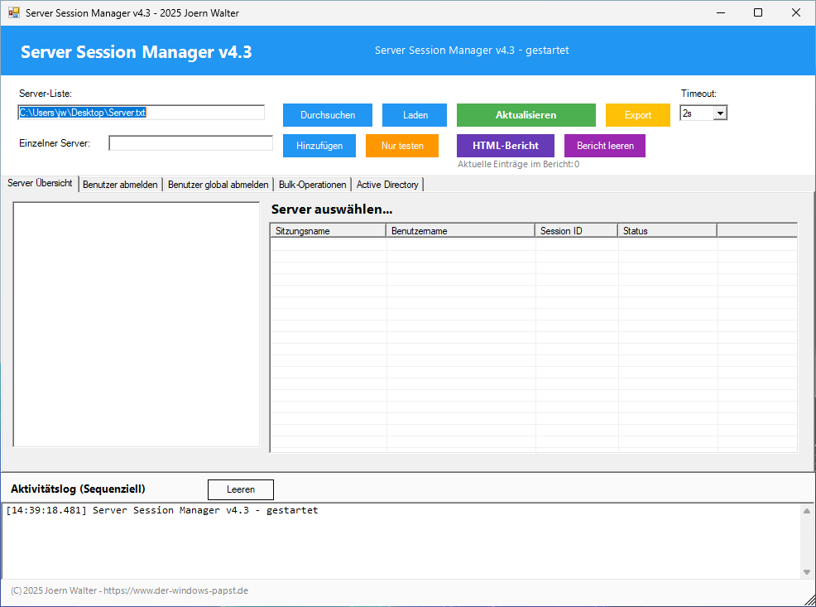This screenshot has width=816, height=607.
Task: Clear the activity log with the Leeren button
Action: click(x=240, y=489)
